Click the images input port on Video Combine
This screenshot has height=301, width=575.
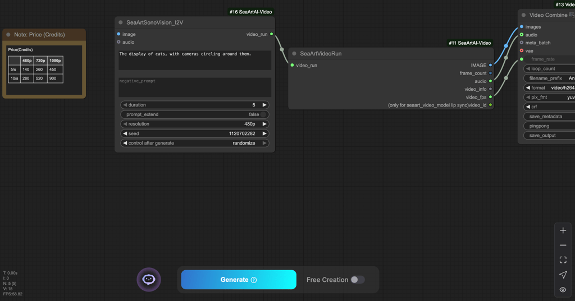point(522,27)
